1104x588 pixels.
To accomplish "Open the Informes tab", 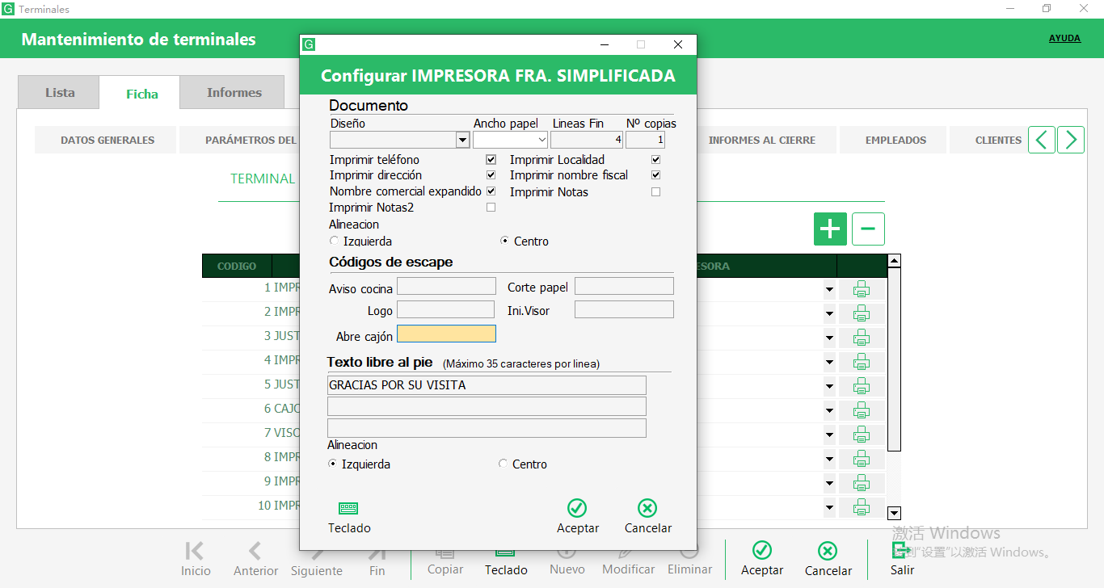I will [234, 93].
